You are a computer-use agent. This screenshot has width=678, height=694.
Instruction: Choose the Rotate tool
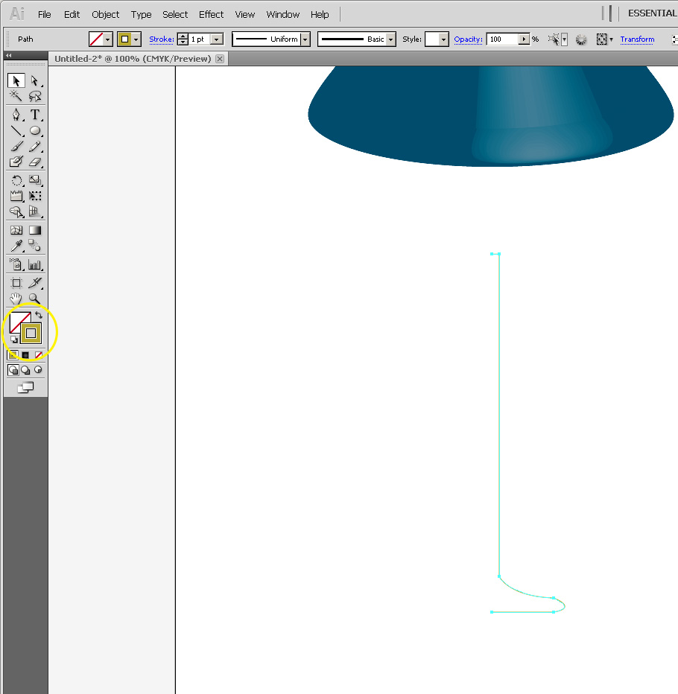tap(16, 179)
